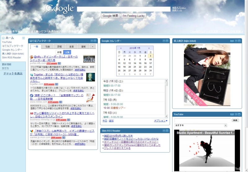Click チャットを表示 link
The image size is (248, 172).
click(13, 74)
